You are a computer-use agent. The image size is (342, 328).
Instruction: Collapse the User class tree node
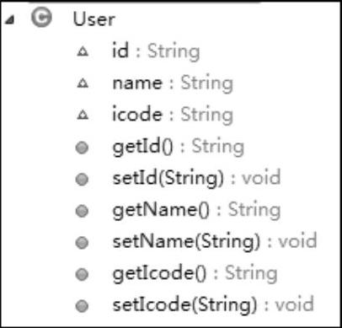(x=10, y=19)
